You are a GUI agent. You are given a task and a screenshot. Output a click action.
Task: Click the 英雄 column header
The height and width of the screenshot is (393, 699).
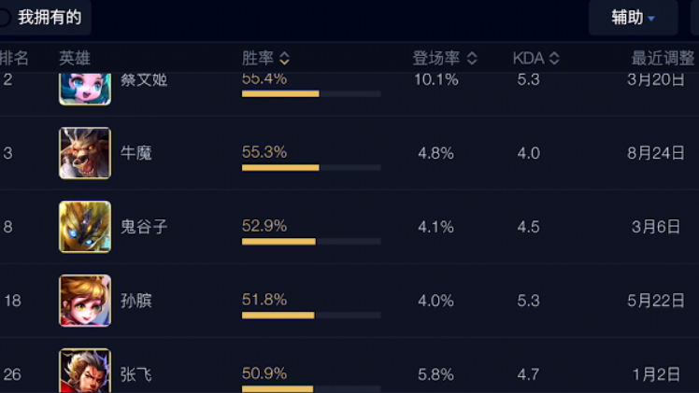point(75,58)
